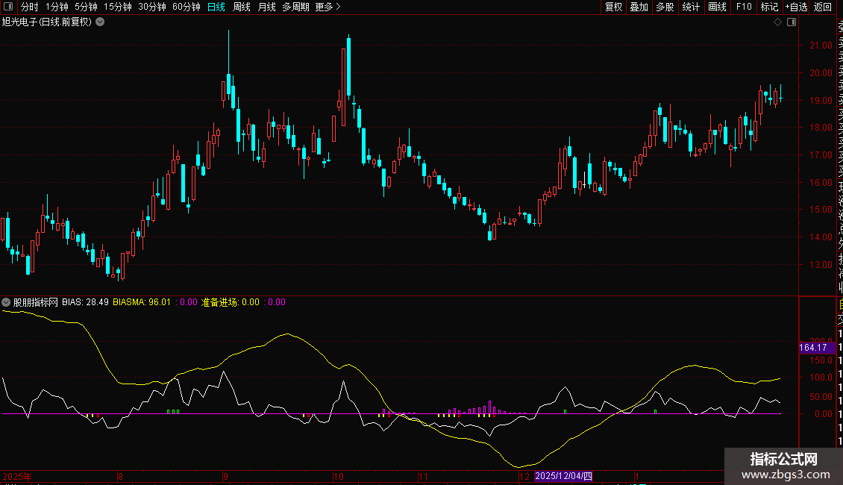Click the 2025/12/04 date marker on timeline
Image resolution: width=843 pixels, height=485 pixels.
pos(563,476)
